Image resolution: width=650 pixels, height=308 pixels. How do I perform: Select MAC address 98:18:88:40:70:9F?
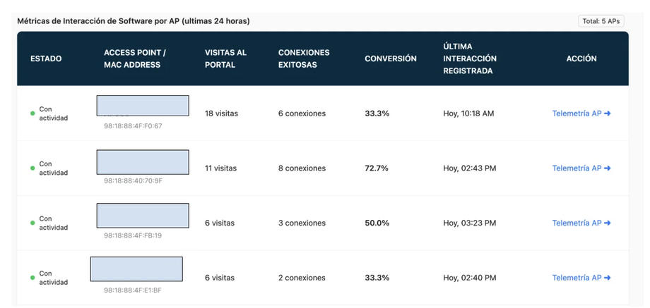pos(133,180)
